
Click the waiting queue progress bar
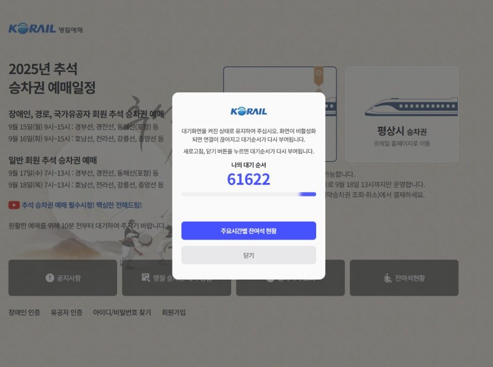click(248, 194)
